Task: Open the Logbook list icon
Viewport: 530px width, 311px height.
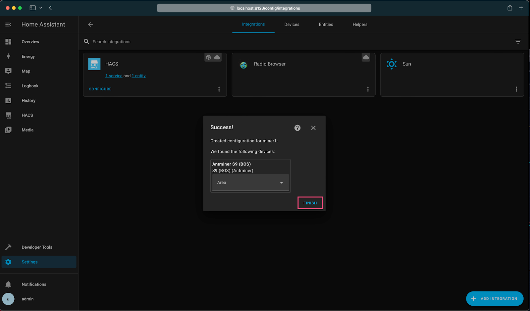Action: (8, 86)
